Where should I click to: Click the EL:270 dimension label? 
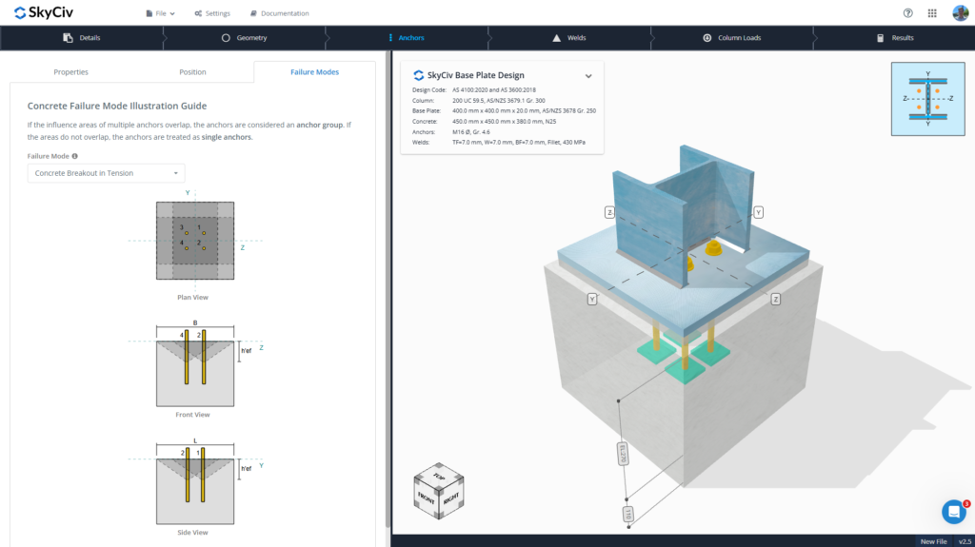point(623,454)
